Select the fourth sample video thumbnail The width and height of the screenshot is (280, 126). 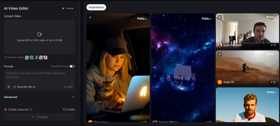click(41, 57)
